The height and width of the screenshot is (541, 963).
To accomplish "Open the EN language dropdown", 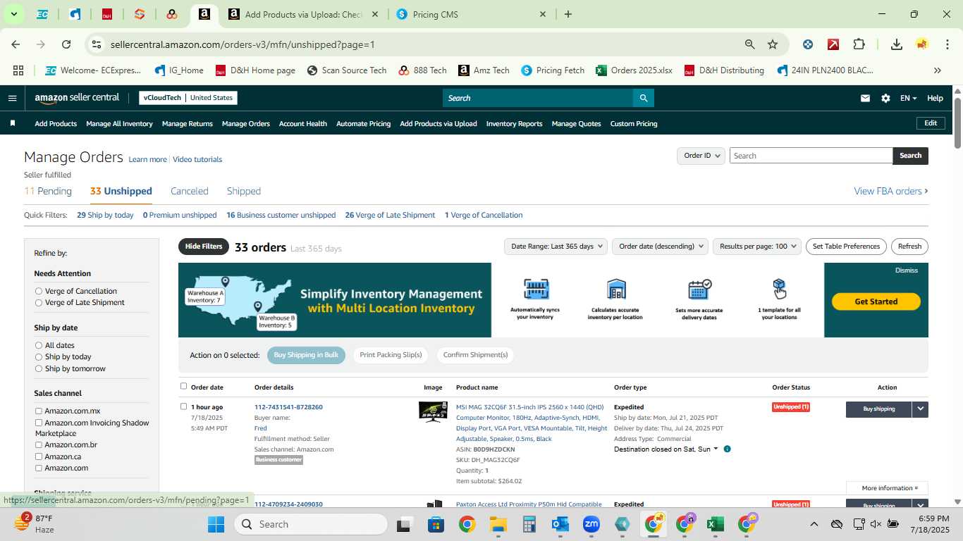I will point(908,98).
